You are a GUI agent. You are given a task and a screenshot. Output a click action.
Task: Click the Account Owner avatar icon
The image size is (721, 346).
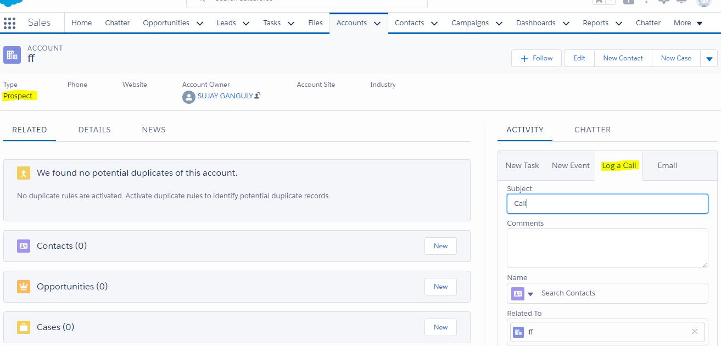tap(189, 98)
